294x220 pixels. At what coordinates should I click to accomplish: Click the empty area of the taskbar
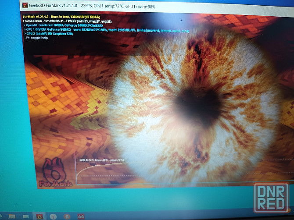[176, 216]
